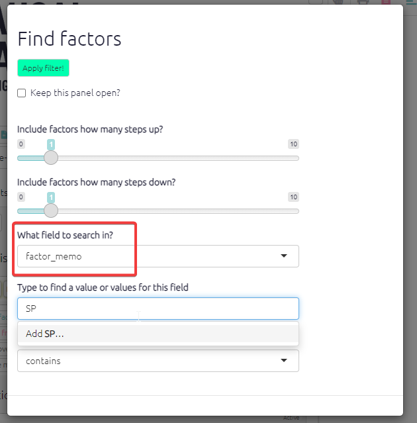Click the 10 maximum label of steps down slider

[293, 197]
